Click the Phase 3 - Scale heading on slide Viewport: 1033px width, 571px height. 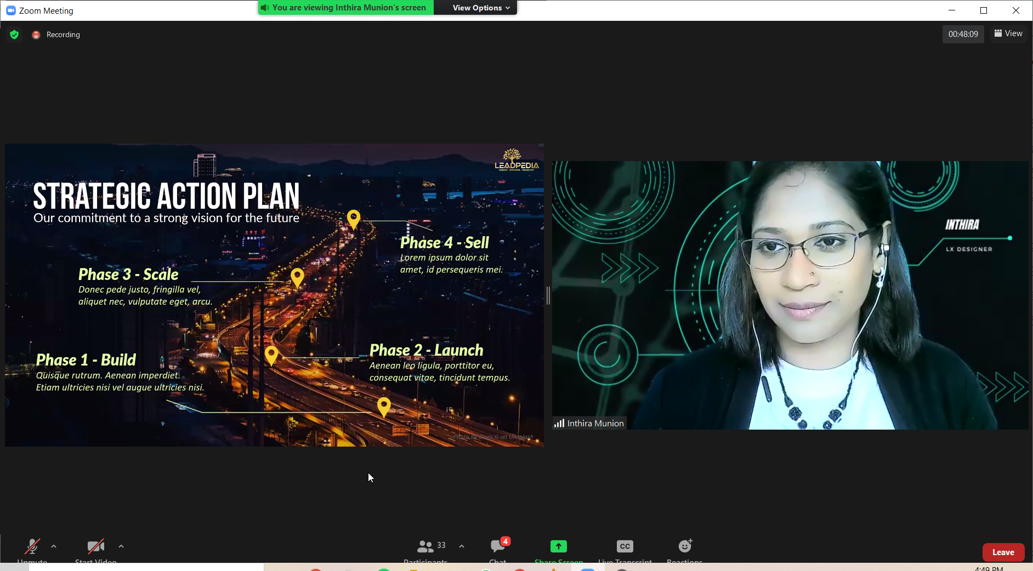(128, 275)
